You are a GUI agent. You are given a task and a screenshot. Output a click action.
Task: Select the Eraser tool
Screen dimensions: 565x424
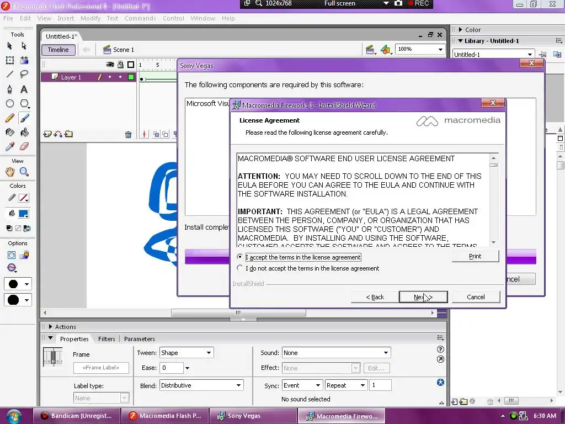tap(24, 146)
